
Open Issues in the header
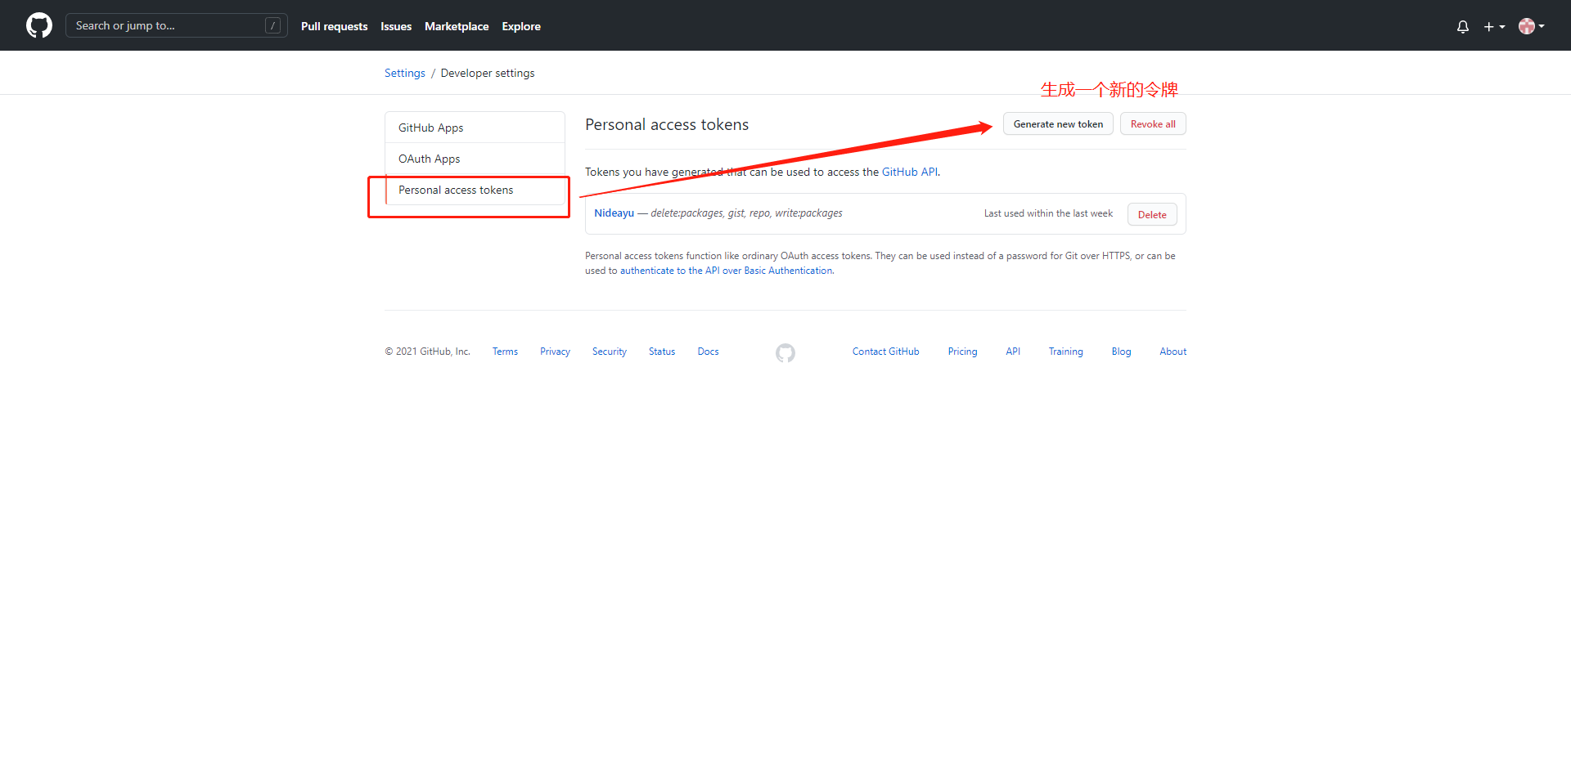pyautogui.click(x=396, y=26)
